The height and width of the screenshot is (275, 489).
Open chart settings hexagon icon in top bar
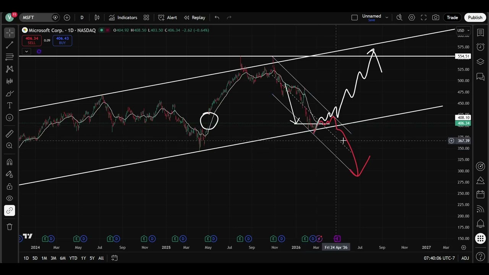click(x=411, y=18)
